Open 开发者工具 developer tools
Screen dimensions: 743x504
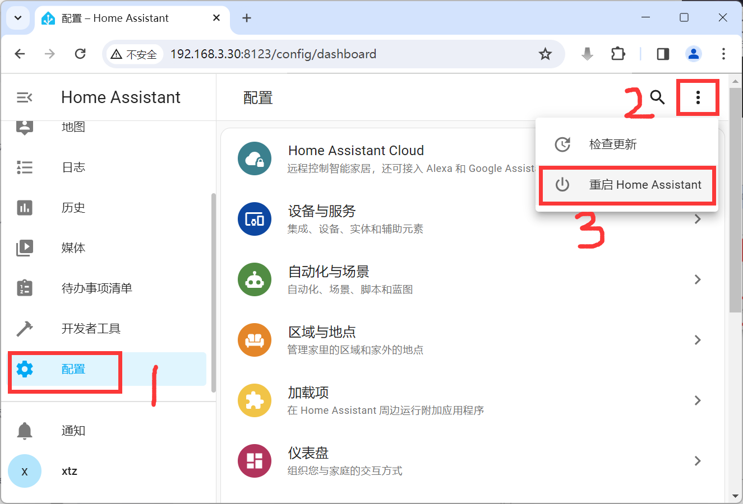click(x=90, y=328)
